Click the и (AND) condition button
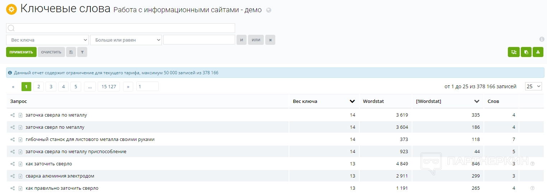The height and width of the screenshot is (194, 547). point(242,40)
